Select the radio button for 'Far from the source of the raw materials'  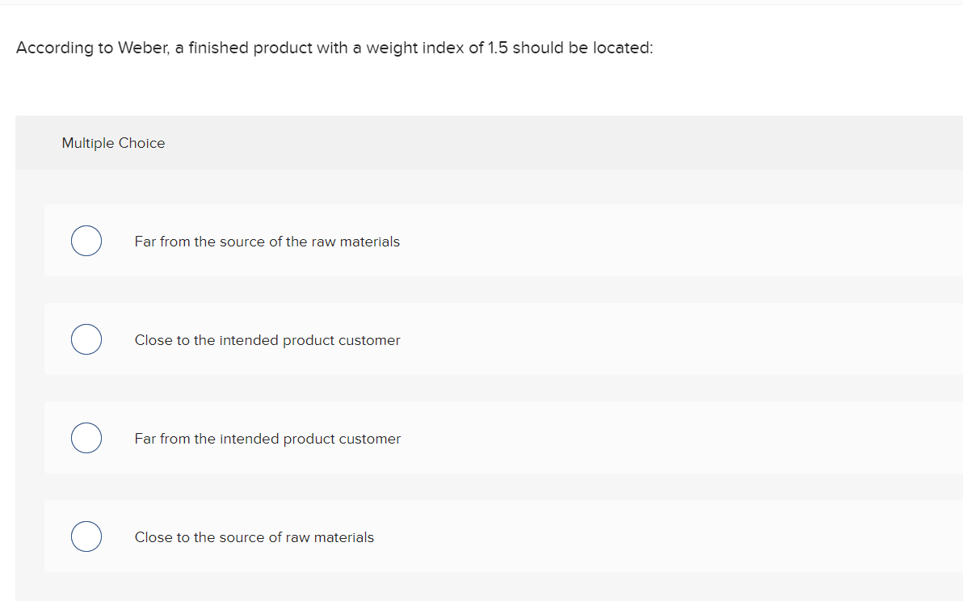point(86,240)
